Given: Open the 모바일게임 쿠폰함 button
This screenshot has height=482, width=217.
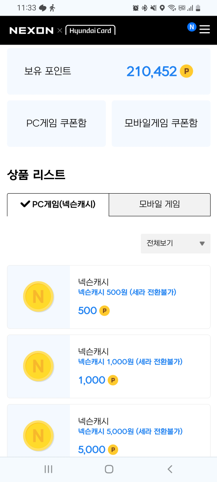Looking at the screenshot, I should [161, 123].
